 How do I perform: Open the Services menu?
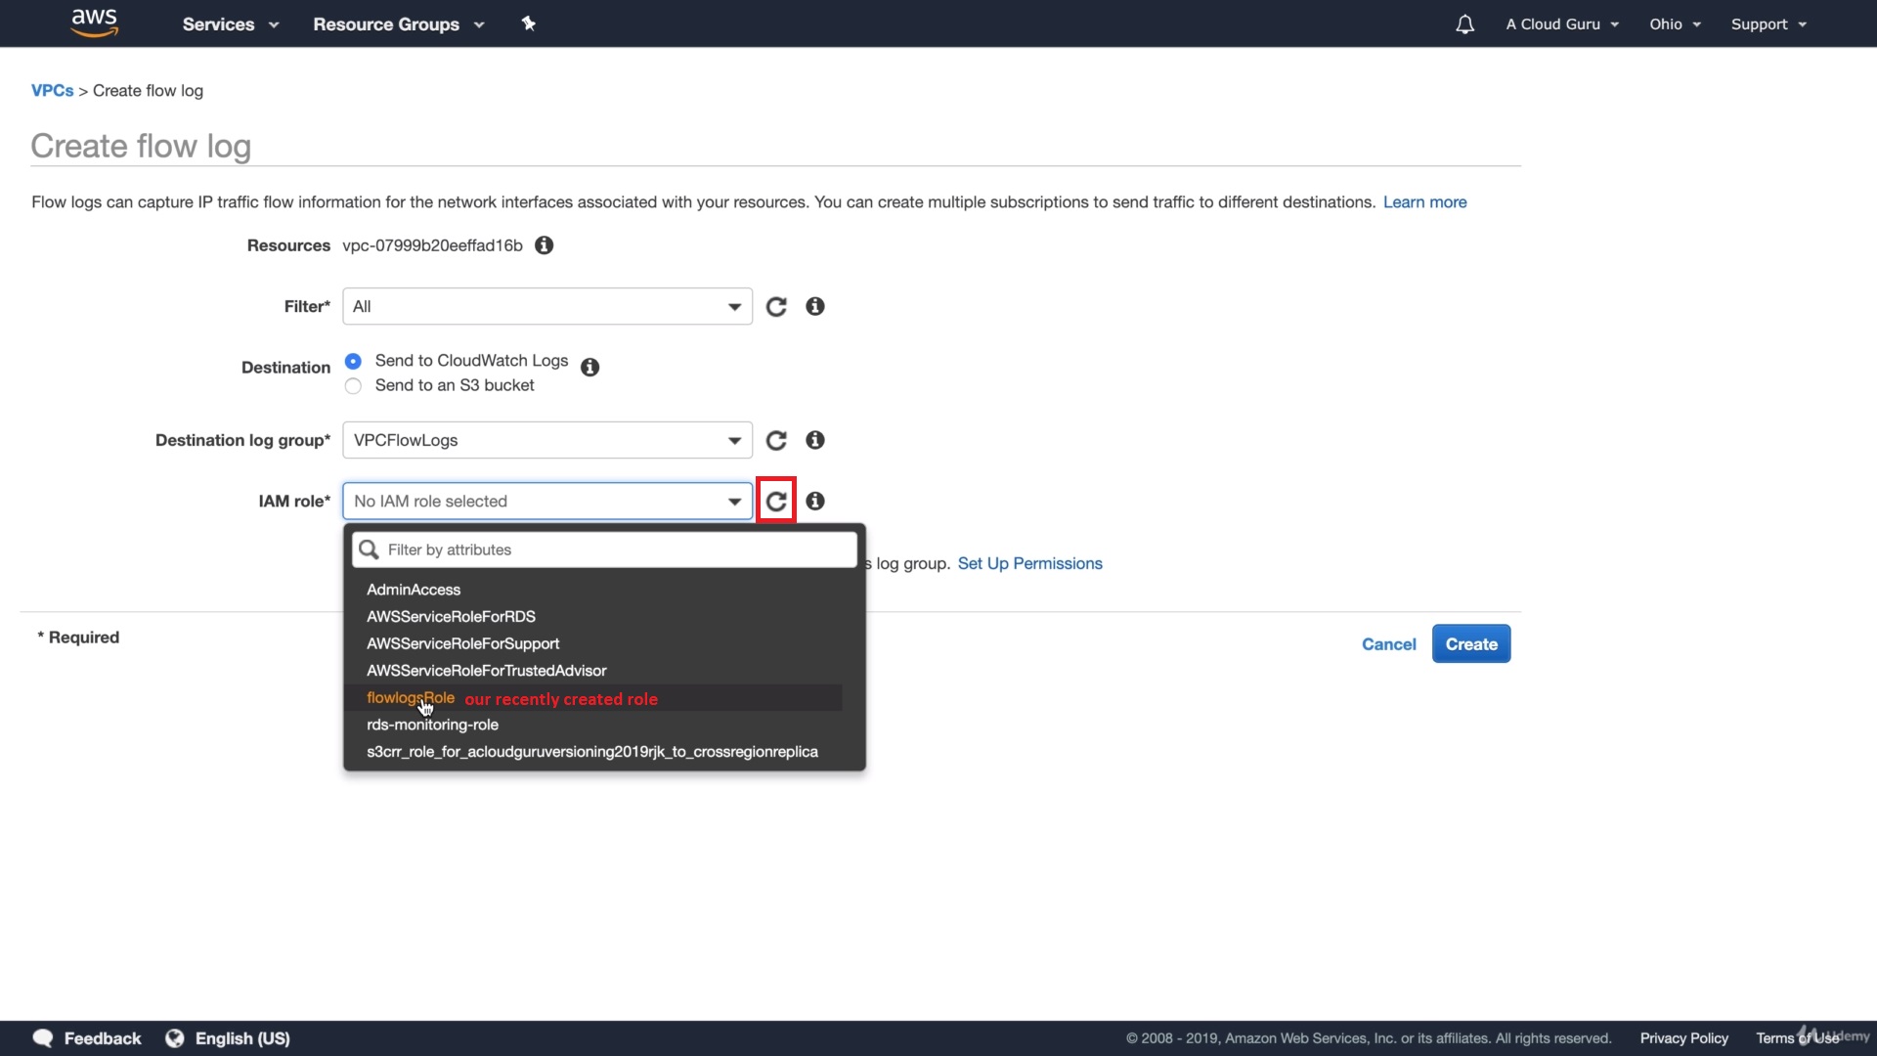[230, 24]
